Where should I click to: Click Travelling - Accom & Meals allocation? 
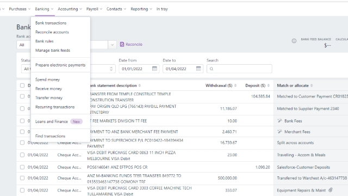pos(301,155)
